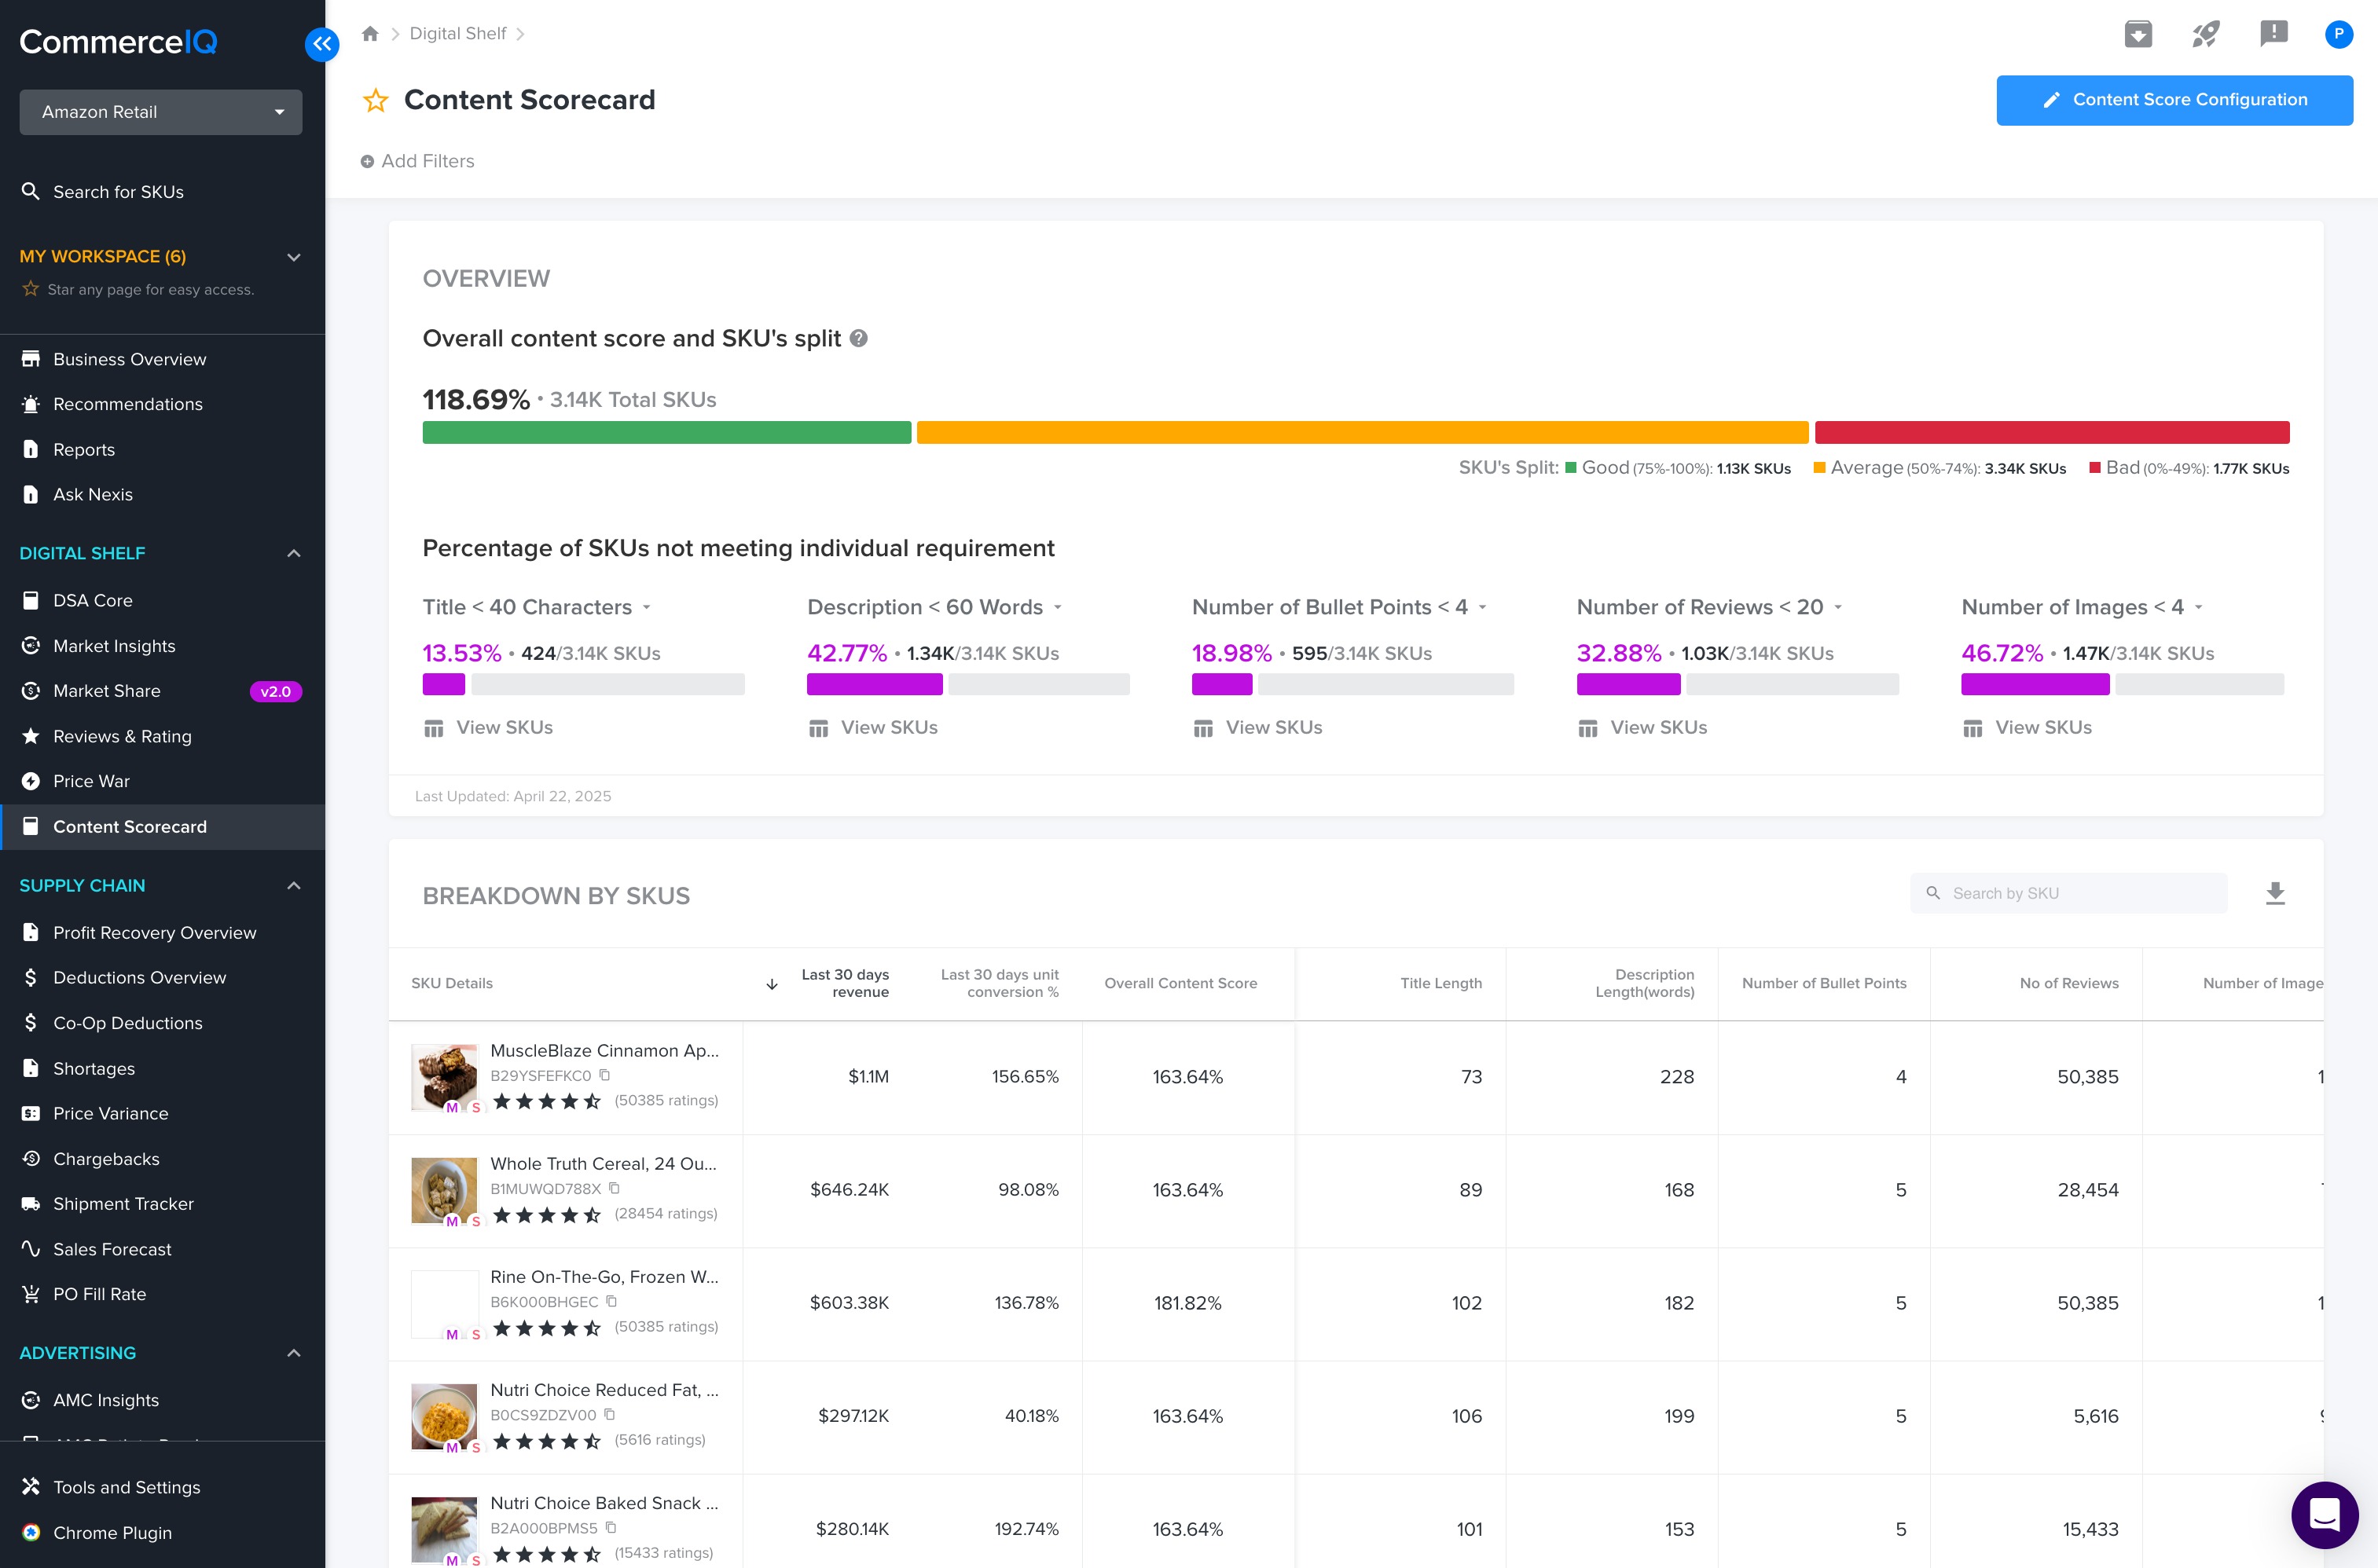Open the downloads inbox icon in the header
The width and height of the screenshot is (2378, 1568).
[x=2138, y=34]
